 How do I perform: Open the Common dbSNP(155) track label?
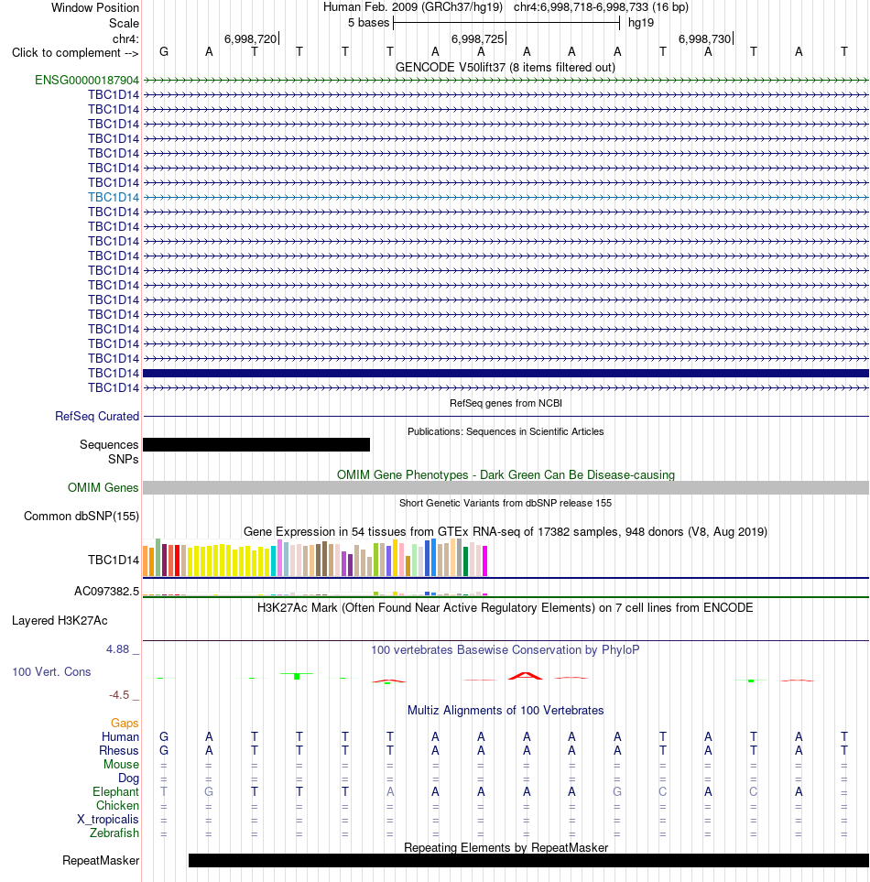[x=81, y=516]
